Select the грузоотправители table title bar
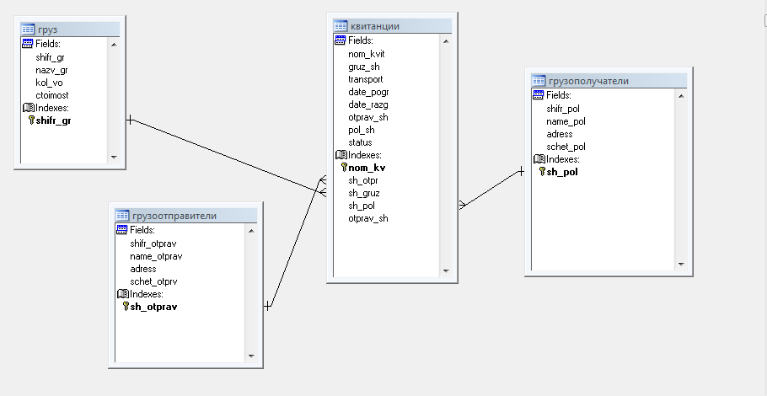The image size is (767, 396). coord(186,216)
